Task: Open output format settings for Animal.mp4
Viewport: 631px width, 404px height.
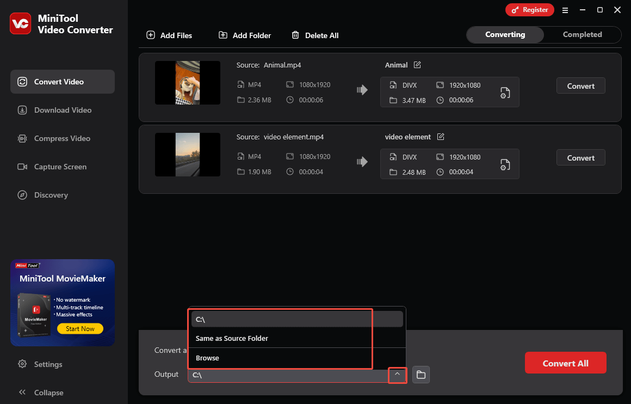Action: pos(505,92)
